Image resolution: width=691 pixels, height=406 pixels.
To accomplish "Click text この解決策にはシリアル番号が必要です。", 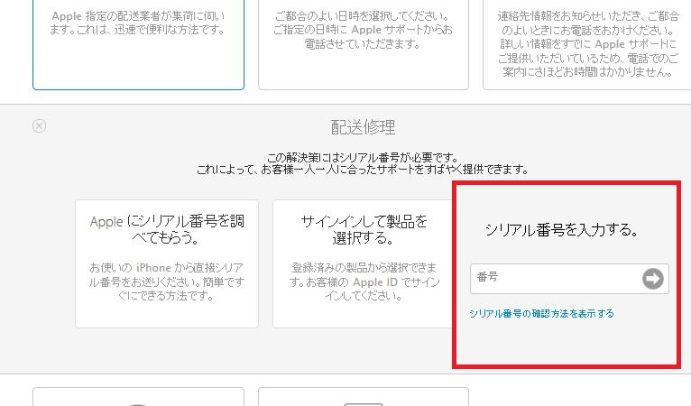I will point(363,157).
